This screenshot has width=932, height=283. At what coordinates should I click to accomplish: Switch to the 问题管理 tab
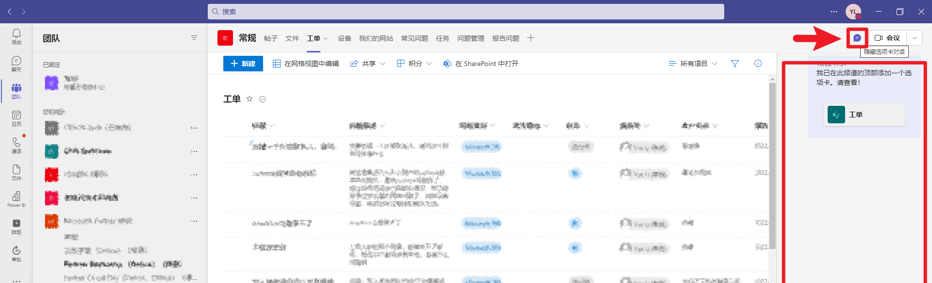click(470, 38)
